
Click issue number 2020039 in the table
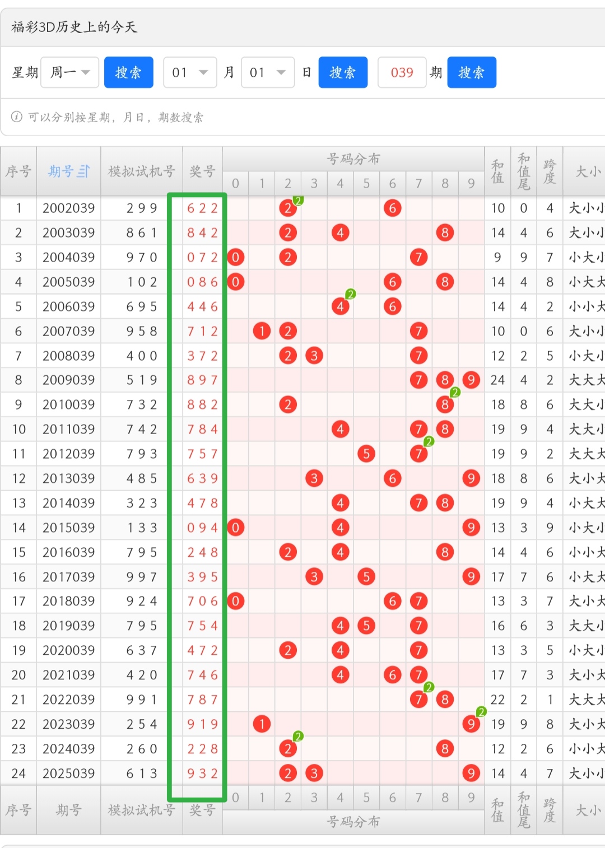pyautogui.click(x=68, y=650)
